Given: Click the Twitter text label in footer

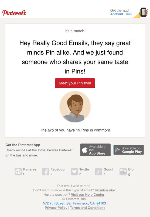Looking at the screenshot, I should [x=84, y=172].
